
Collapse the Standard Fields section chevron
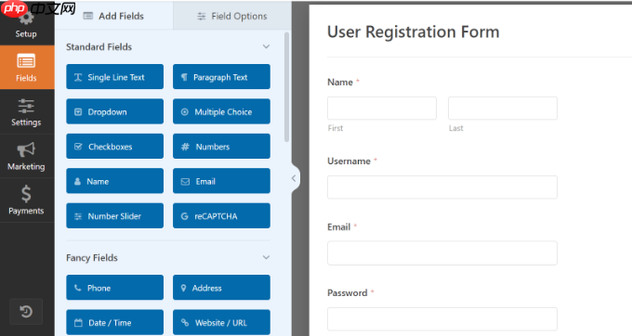[266, 46]
